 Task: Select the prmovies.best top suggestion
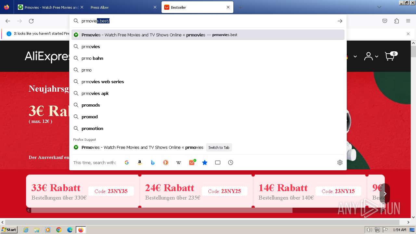208,35
